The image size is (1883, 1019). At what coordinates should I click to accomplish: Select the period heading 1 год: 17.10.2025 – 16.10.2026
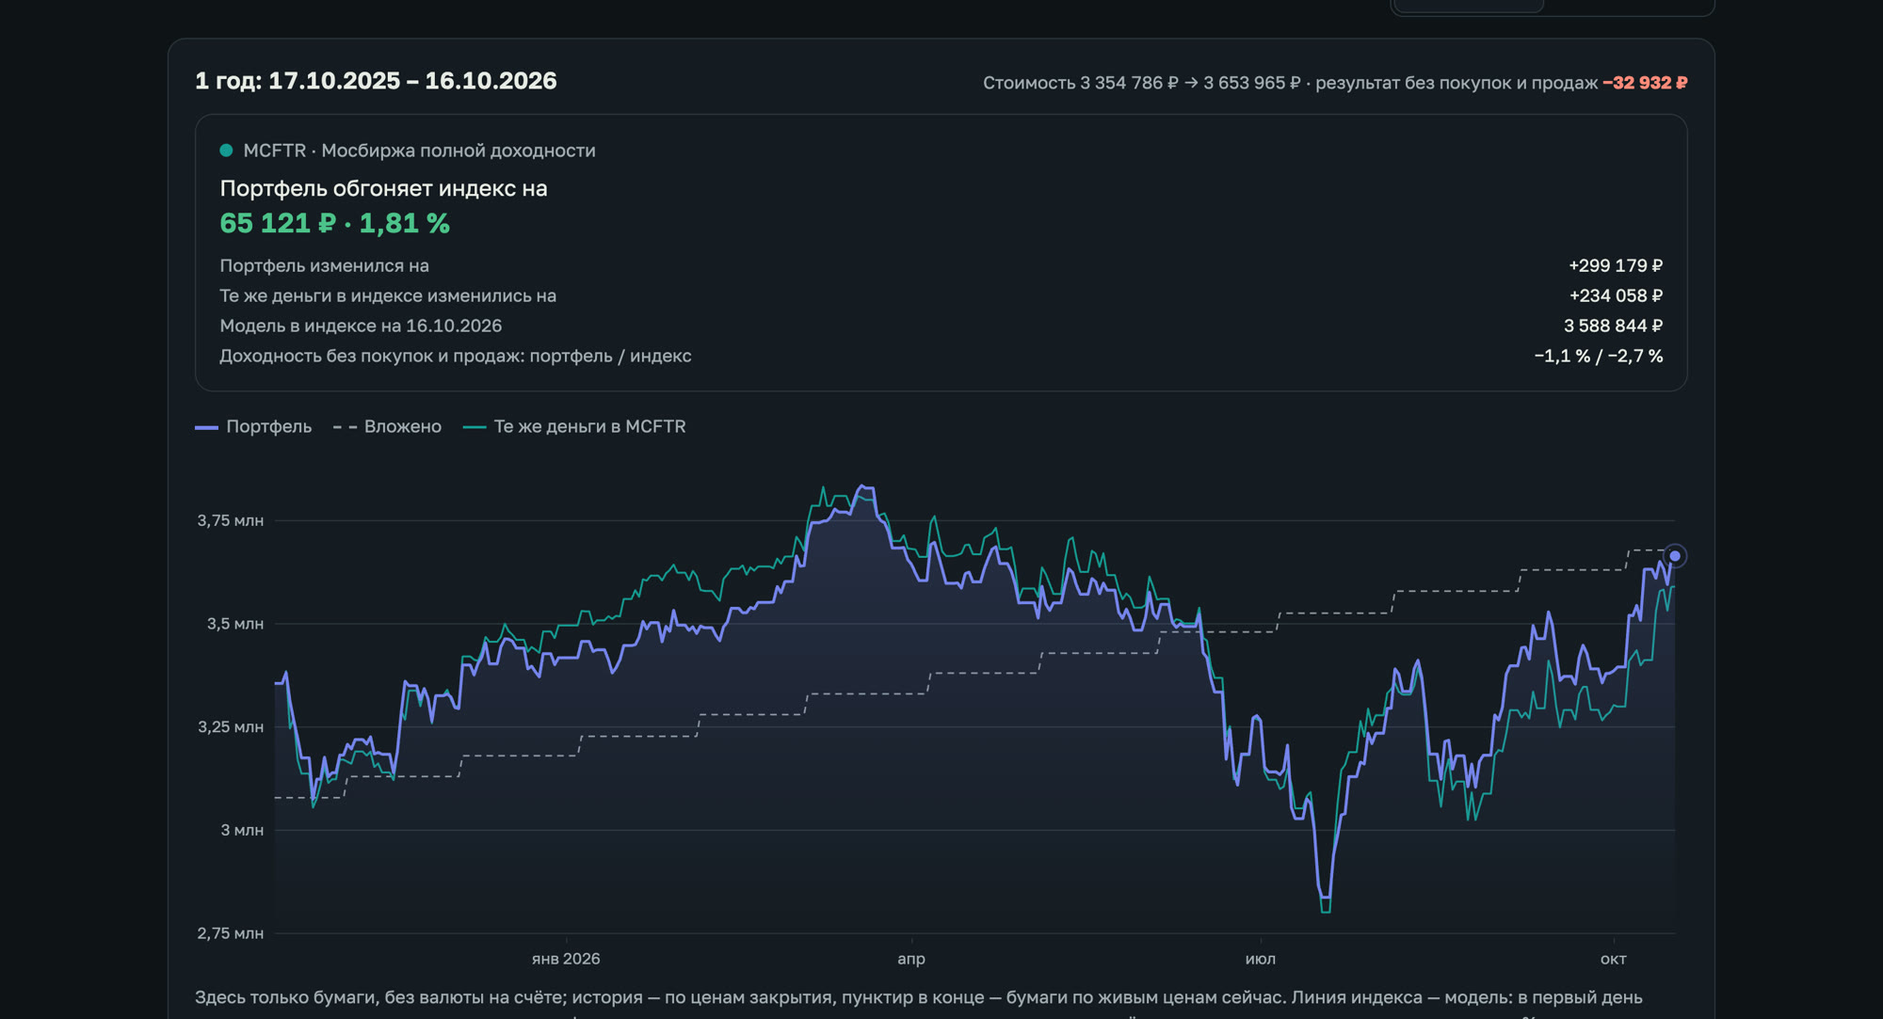pyautogui.click(x=376, y=81)
